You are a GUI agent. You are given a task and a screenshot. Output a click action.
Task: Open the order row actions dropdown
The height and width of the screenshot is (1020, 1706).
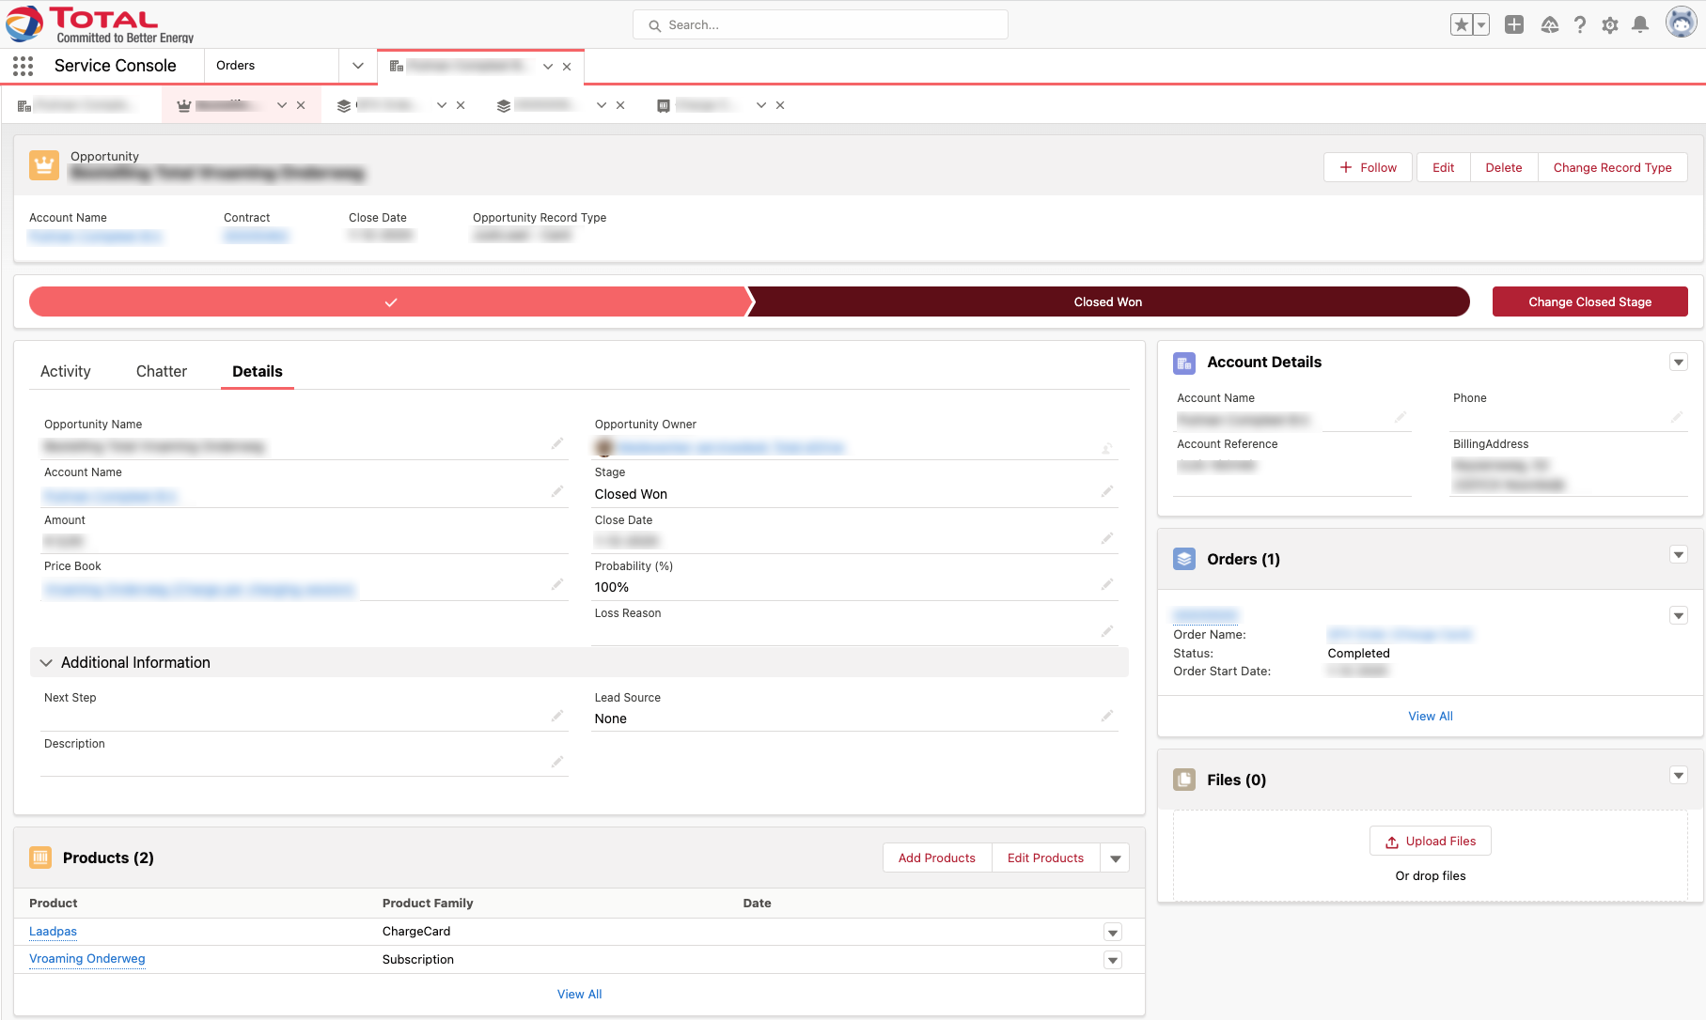tap(1679, 616)
